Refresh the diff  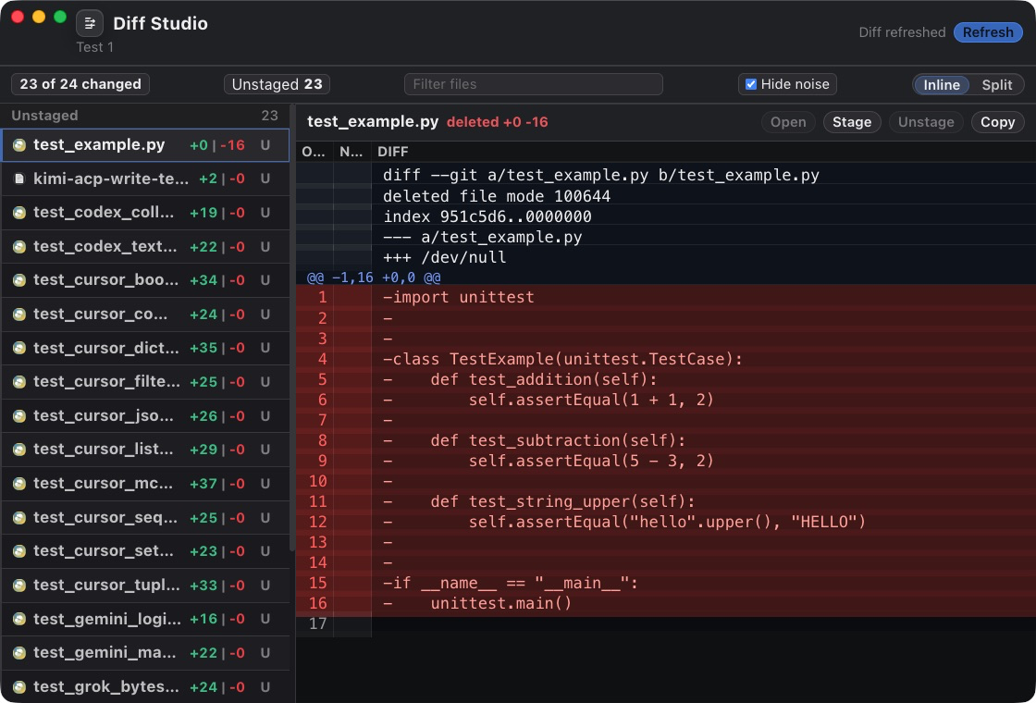coord(988,32)
